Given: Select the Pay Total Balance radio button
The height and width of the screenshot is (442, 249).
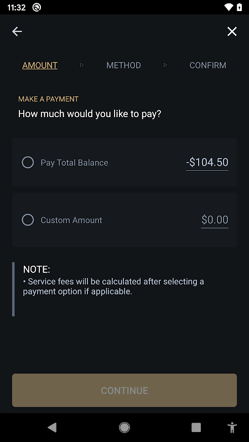Looking at the screenshot, I should tap(28, 162).
